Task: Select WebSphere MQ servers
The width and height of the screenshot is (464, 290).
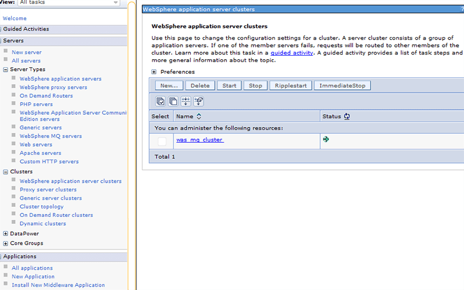Action: (50, 136)
